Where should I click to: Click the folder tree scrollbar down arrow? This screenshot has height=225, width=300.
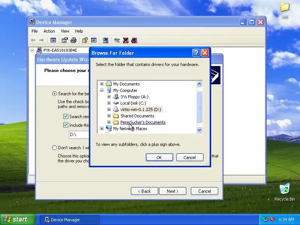199,130
